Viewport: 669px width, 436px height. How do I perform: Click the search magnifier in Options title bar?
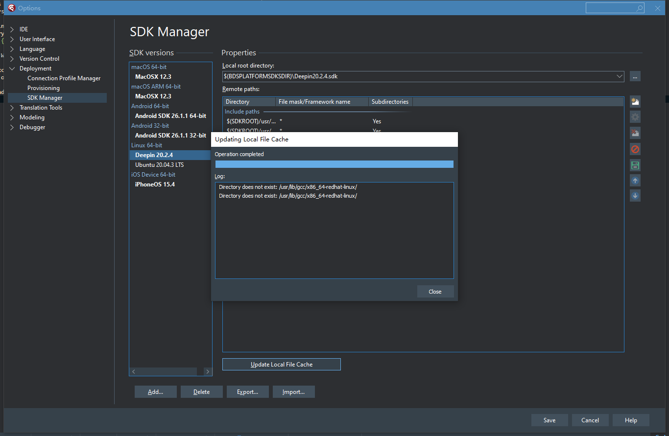(639, 8)
